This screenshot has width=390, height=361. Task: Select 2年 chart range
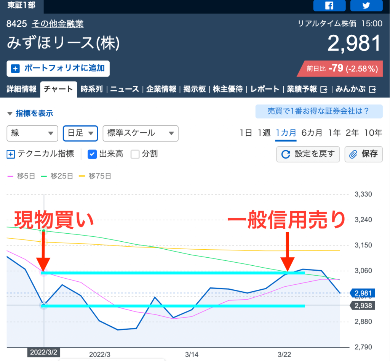(x=352, y=133)
